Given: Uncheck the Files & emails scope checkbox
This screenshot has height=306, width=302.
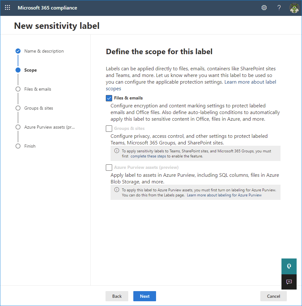Looking at the screenshot, I should 109,98.
